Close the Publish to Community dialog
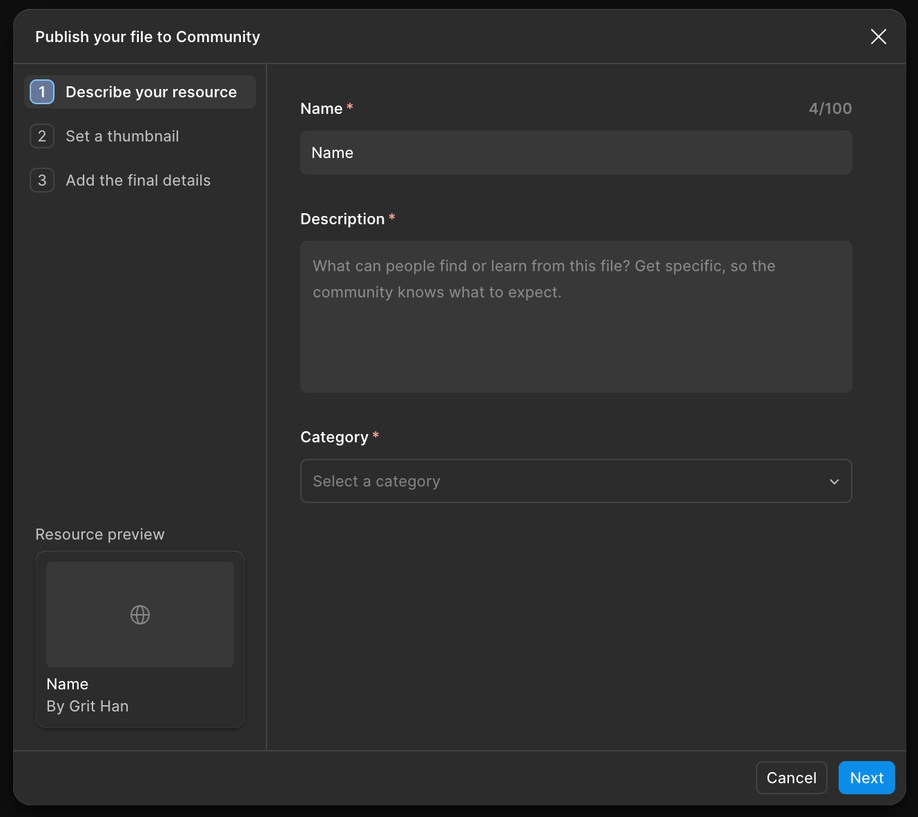This screenshot has width=918, height=817. pos(878,37)
